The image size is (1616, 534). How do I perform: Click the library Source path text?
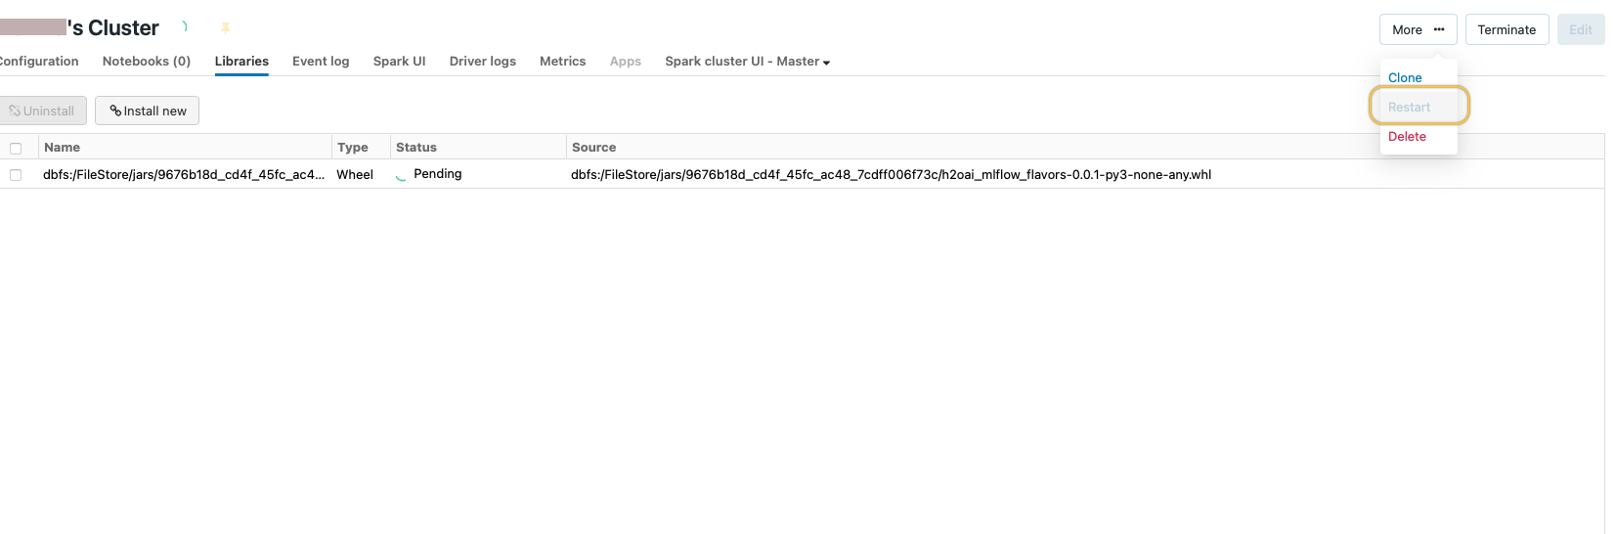(x=890, y=175)
